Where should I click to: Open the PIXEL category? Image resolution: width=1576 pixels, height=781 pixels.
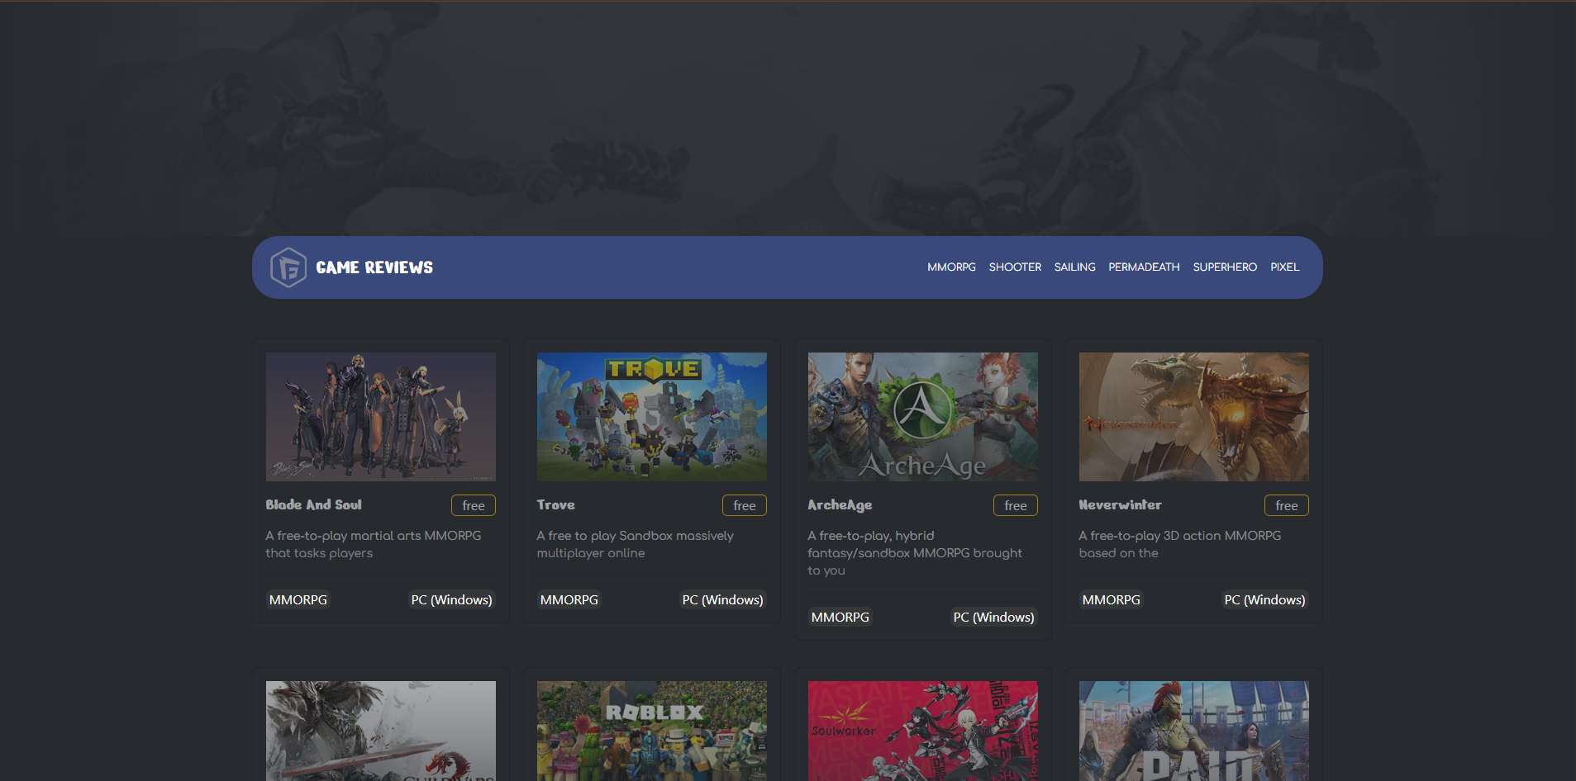coord(1284,267)
